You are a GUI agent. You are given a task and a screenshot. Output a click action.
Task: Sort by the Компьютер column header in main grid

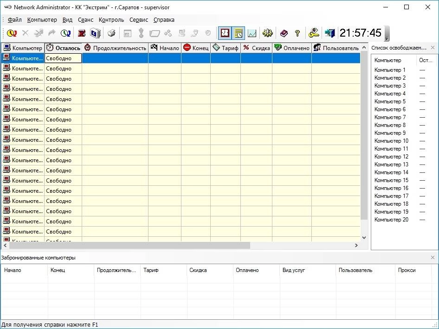[23, 48]
